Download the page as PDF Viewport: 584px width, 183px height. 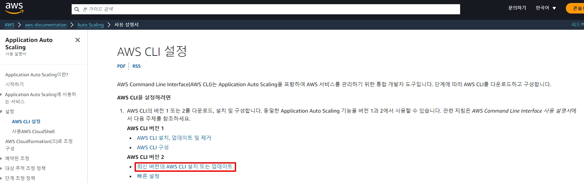121,66
